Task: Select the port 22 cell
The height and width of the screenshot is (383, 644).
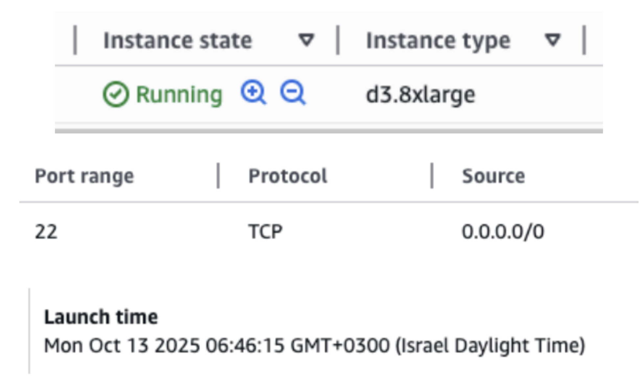Action: click(46, 232)
